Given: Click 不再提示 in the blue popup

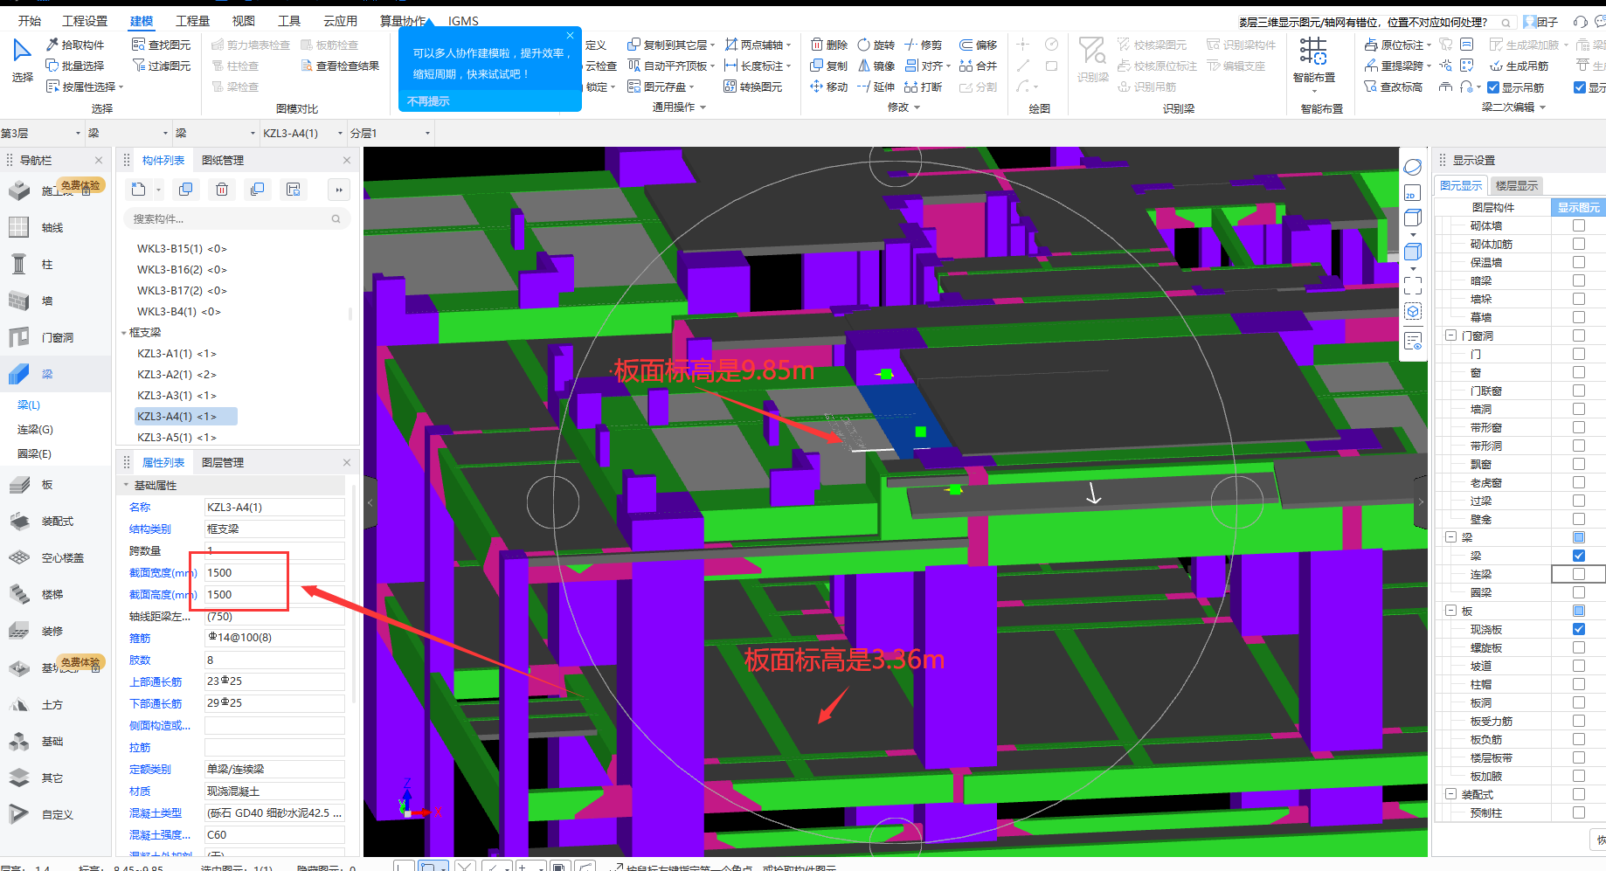Looking at the screenshot, I should point(428,101).
